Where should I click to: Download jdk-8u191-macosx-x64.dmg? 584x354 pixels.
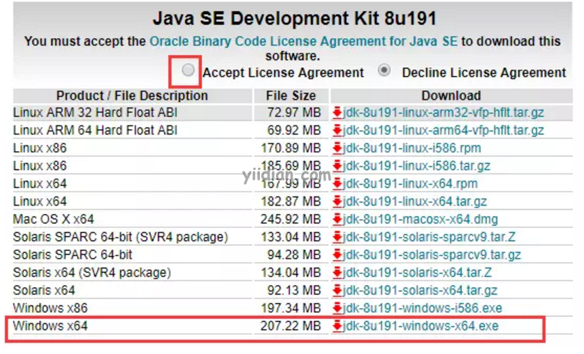[421, 220]
